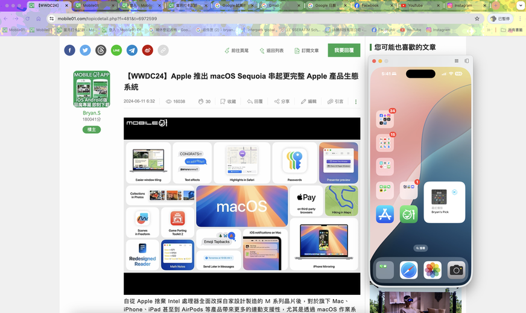This screenshot has height=313, width=526.
Task: View site information icon in address bar
Action: pos(51,19)
